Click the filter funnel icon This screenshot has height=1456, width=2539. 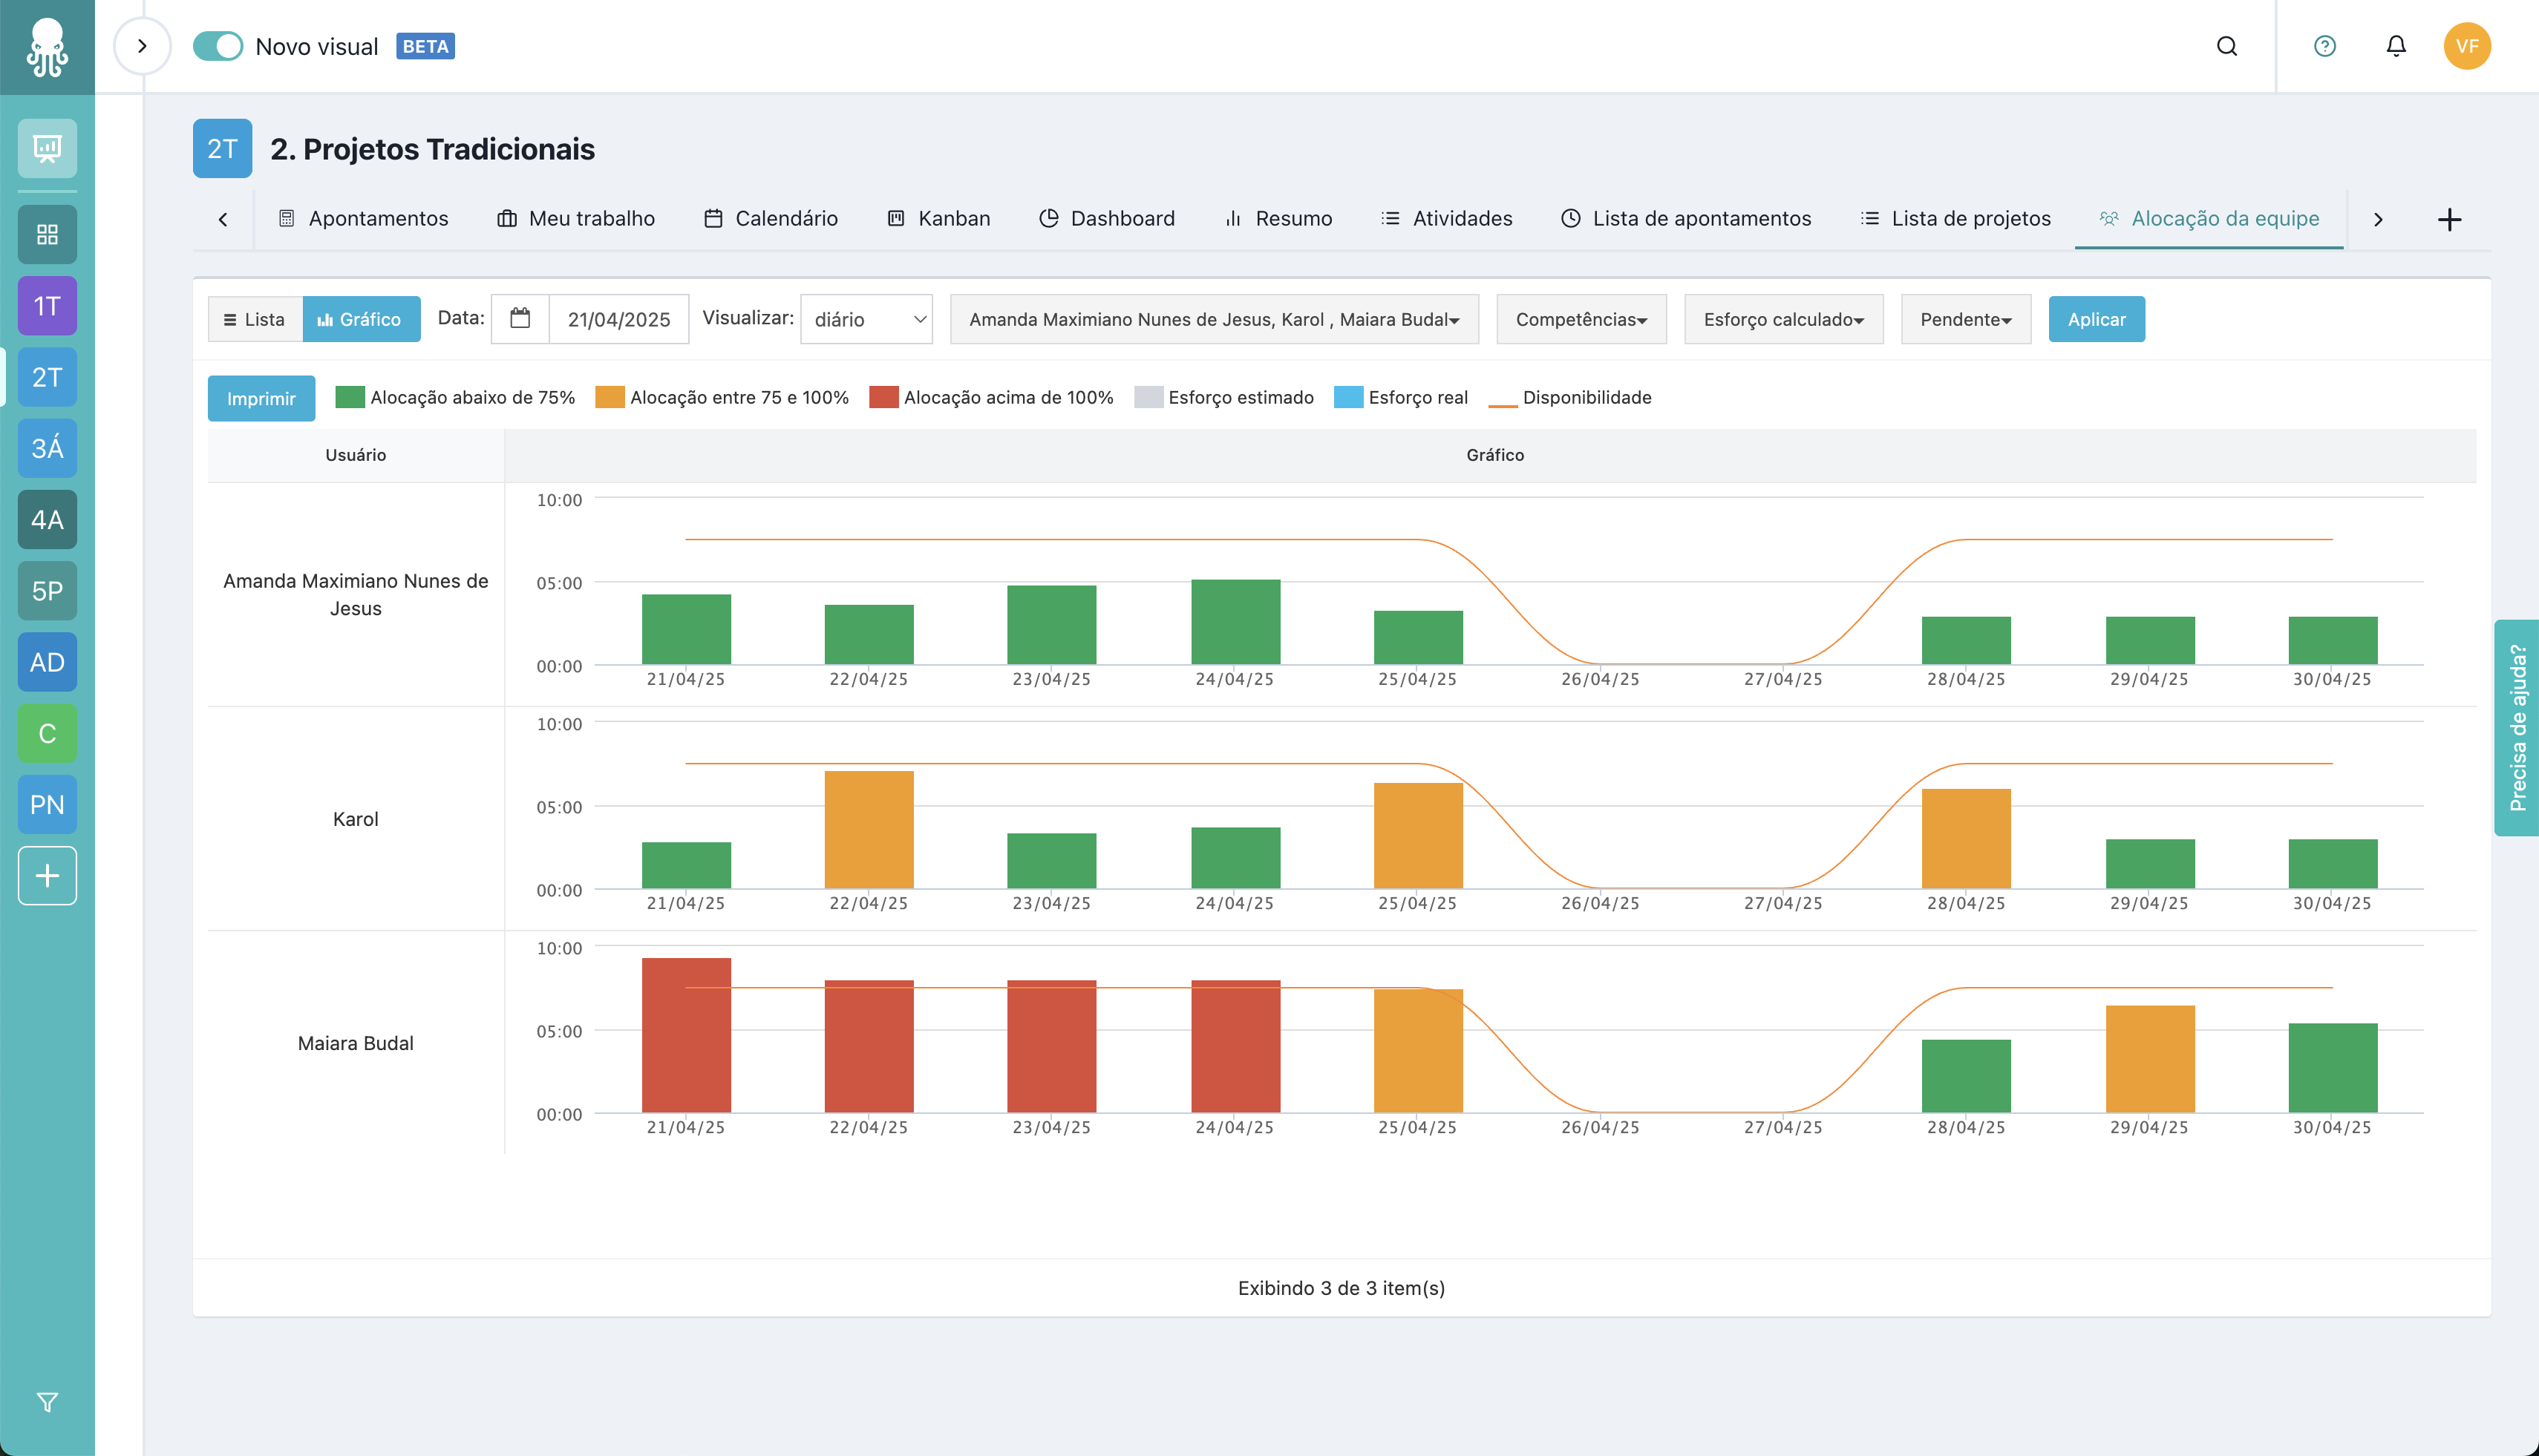click(x=47, y=1402)
